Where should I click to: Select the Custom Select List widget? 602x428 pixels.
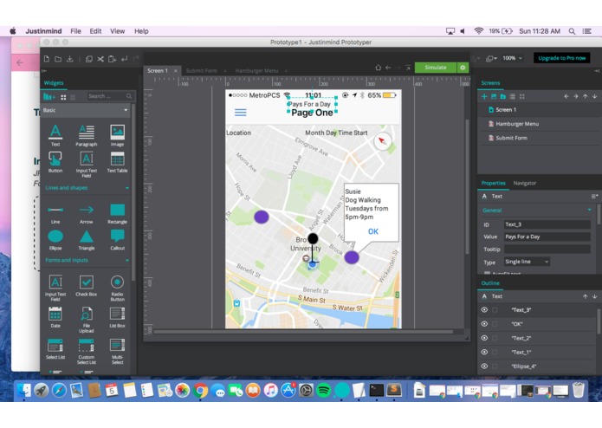(x=86, y=351)
